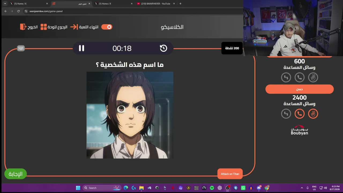Use the 600-point team's swap lifeline

286,77
